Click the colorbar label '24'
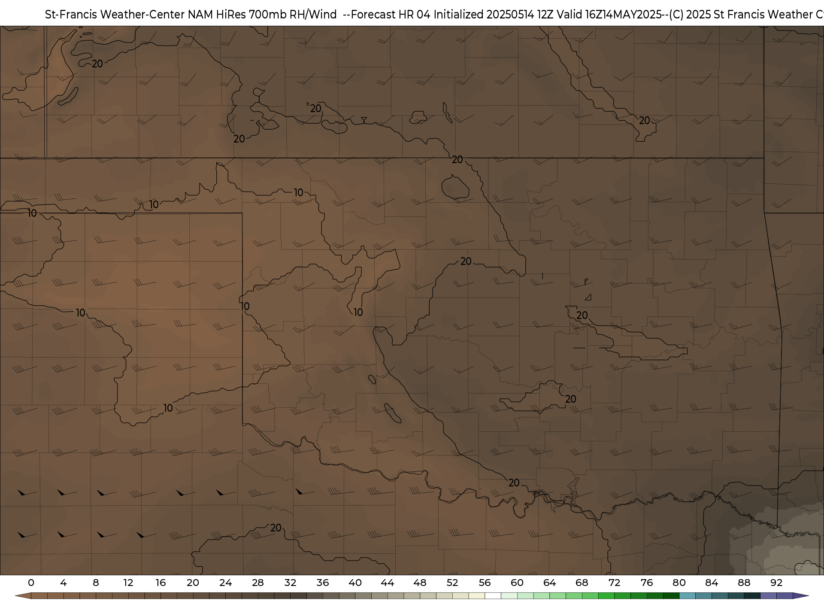 (x=225, y=583)
